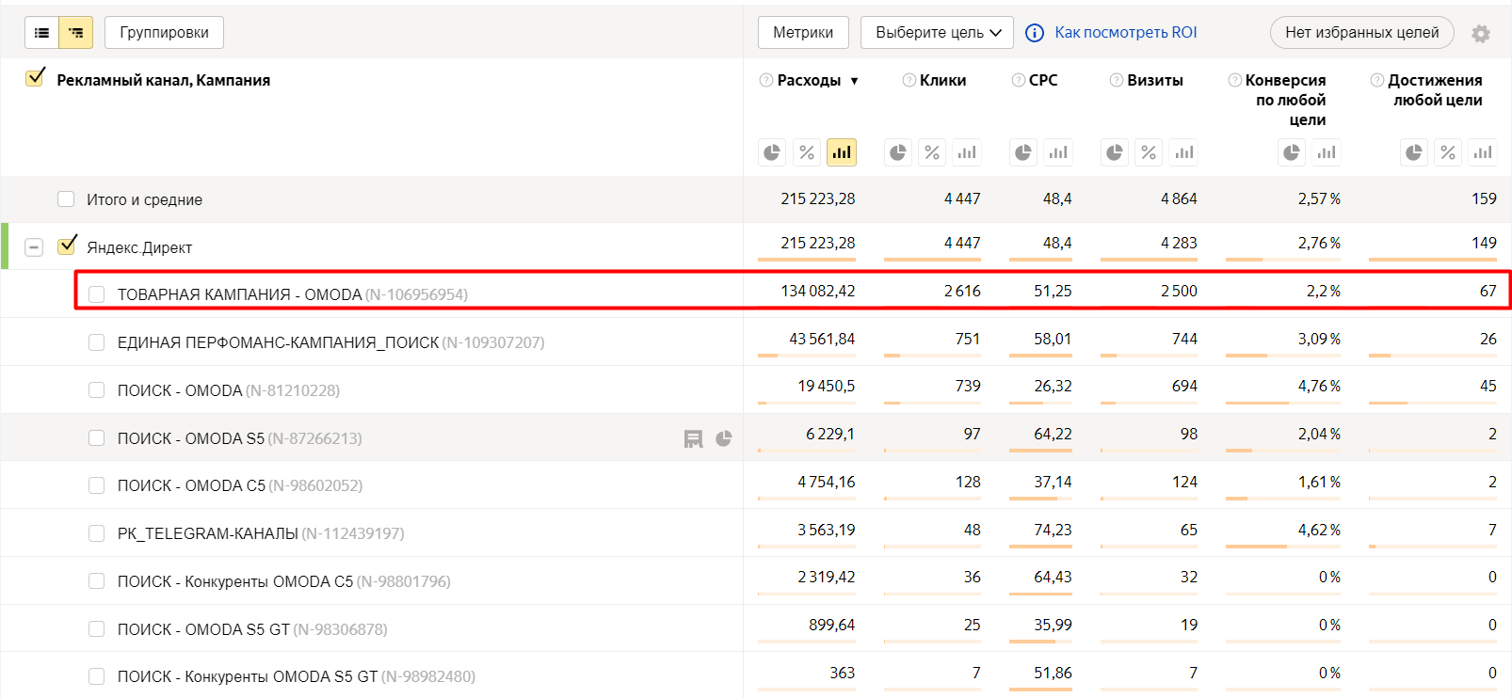Sort by the Визиты column header
The height and width of the screenshot is (698, 1512).
(1155, 80)
